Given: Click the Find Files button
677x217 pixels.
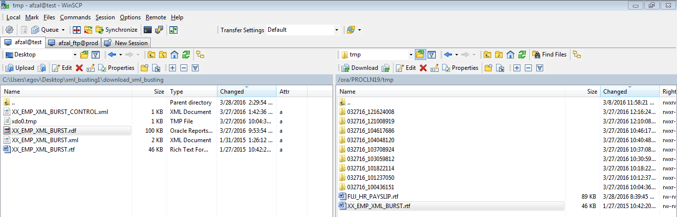Looking at the screenshot, I should [x=549, y=54].
